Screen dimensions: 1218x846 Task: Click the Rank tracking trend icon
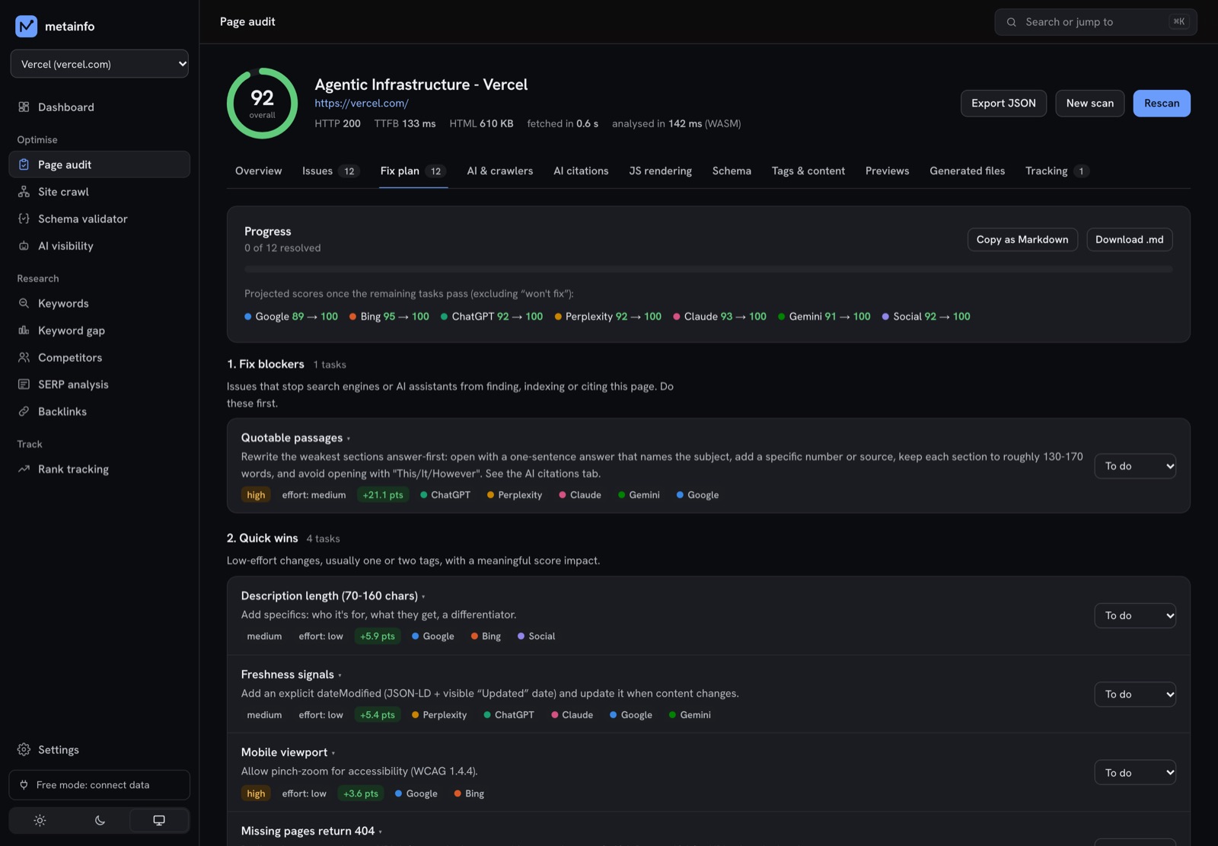[x=24, y=469]
